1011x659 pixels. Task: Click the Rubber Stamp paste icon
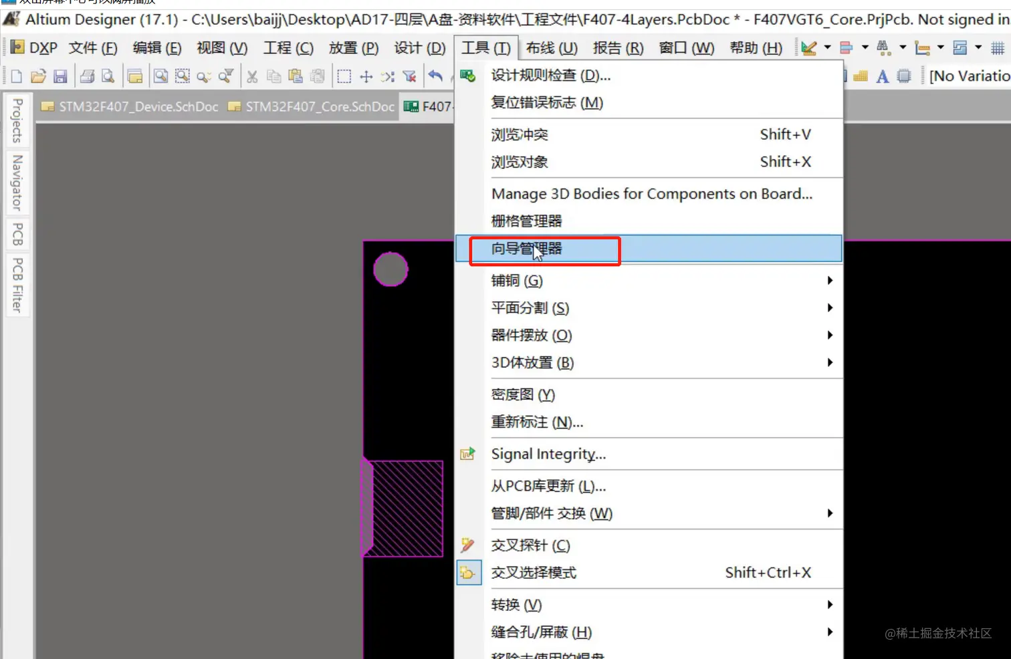pyautogui.click(x=318, y=77)
